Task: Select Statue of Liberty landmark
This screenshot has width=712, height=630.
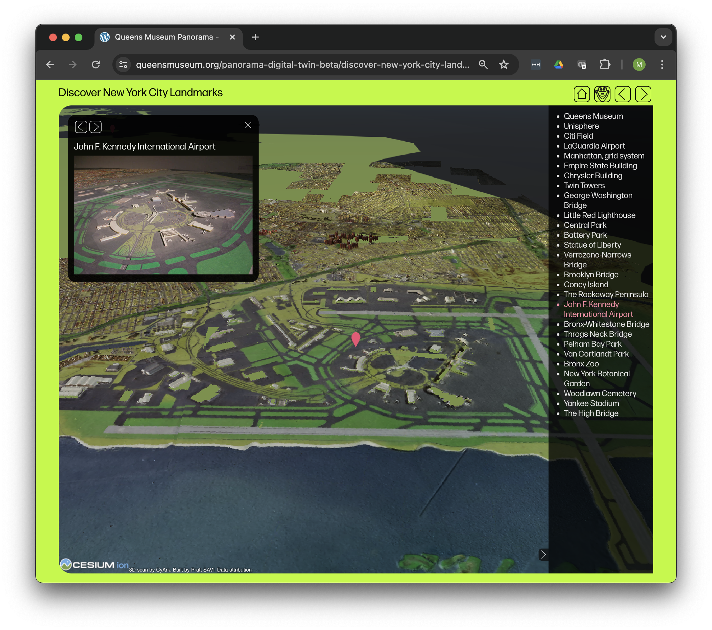Action: point(592,245)
